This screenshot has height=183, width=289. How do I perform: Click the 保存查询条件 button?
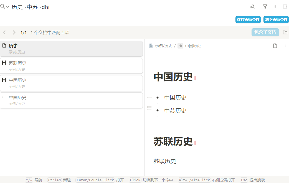(248, 20)
